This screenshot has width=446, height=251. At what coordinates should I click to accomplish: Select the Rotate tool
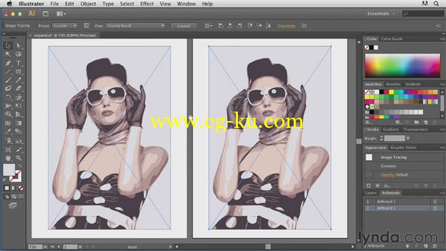tap(8, 97)
